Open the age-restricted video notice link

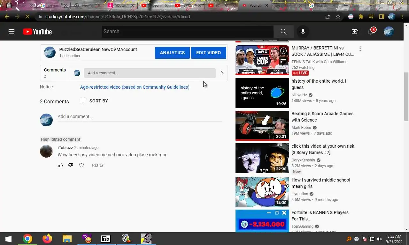[x=135, y=87]
